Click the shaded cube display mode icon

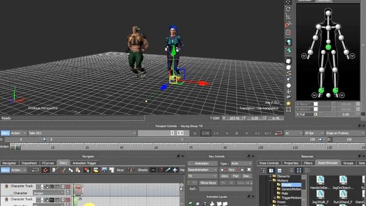tap(288, 61)
